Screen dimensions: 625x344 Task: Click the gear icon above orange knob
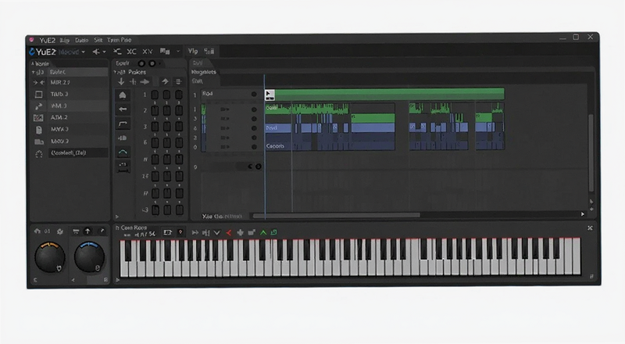point(60,231)
